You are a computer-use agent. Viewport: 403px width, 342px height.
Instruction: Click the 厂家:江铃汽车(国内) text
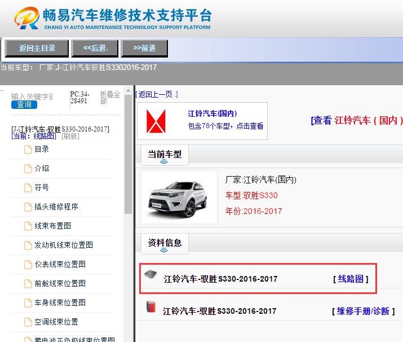click(260, 179)
